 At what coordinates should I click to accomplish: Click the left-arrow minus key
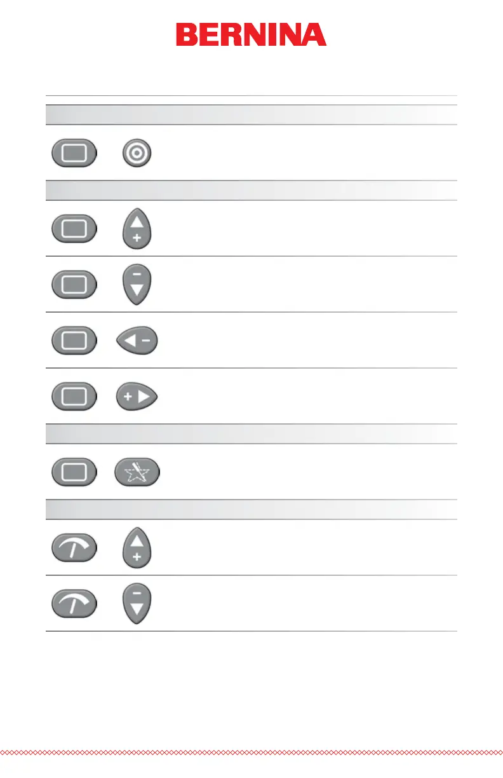coord(137,341)
